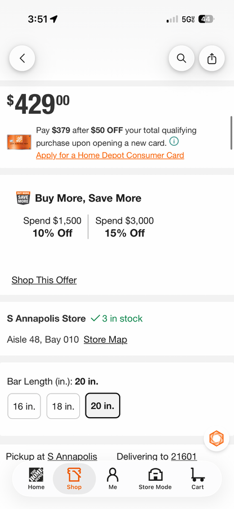Apply for a Home Depot Consumer Card
Screen dimensions: 234x509
tap(110, 155)
